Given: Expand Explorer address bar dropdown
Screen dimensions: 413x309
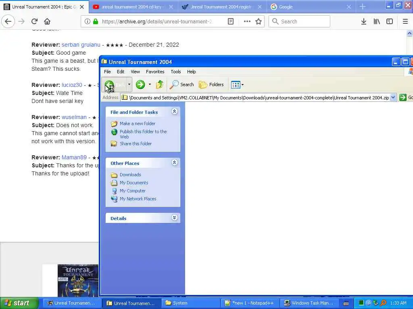Looking at the screenshot, I should point(393,97).
